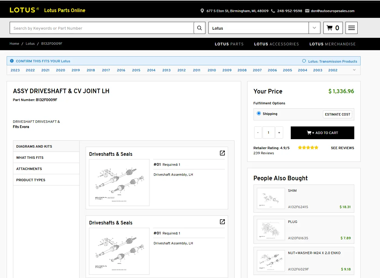Open the shopping cart
The height and width of the screenshot is (278, 380).
click(333, 28)
